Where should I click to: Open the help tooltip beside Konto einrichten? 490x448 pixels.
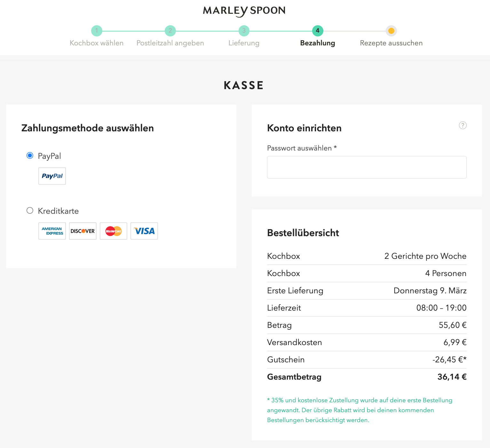(463, 125)
